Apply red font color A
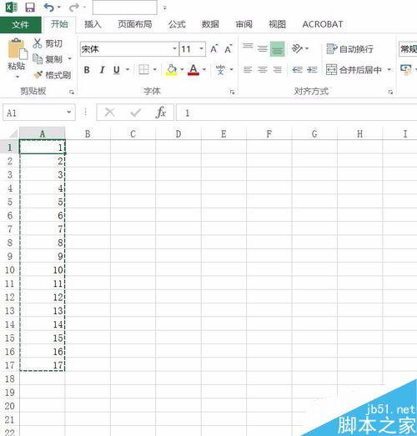 pos(193,70)
